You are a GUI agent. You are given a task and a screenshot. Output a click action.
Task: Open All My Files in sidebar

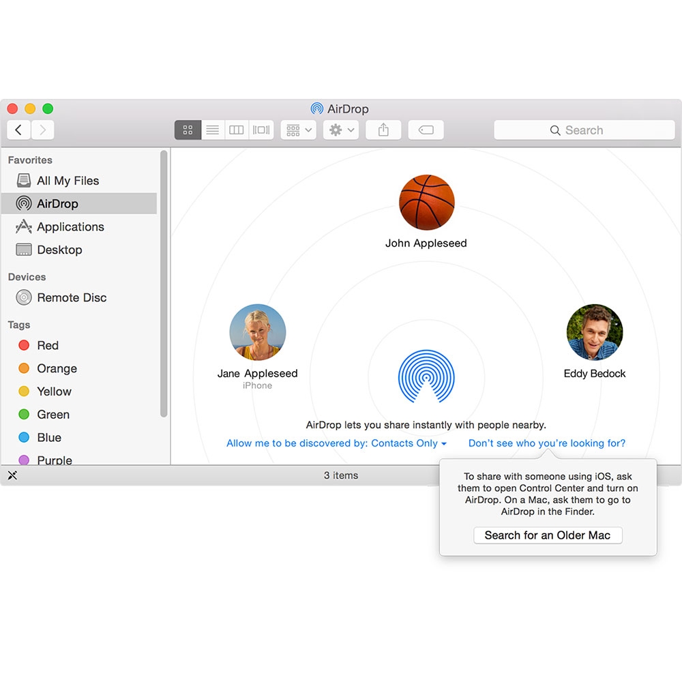pos(79,181)
